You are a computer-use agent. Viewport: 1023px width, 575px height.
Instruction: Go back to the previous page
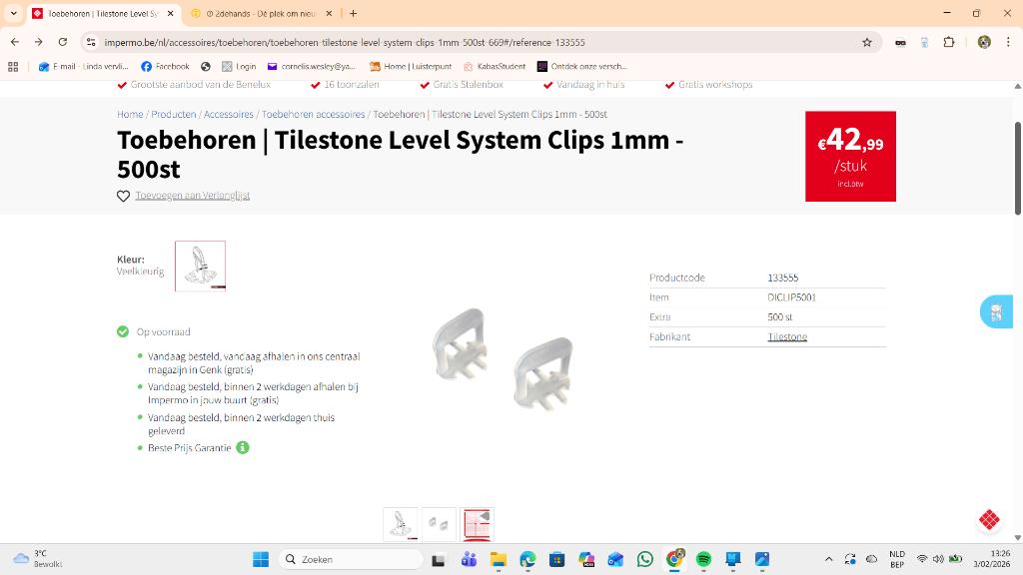pyautogui.click(x=14, y=42)
